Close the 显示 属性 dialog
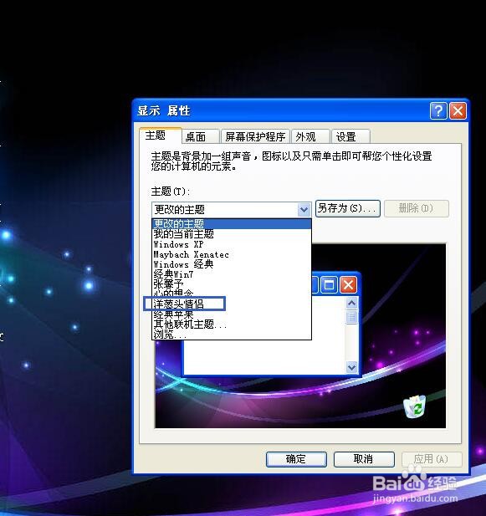The height and width of the screenshot is (516, 486). point(458,111)
